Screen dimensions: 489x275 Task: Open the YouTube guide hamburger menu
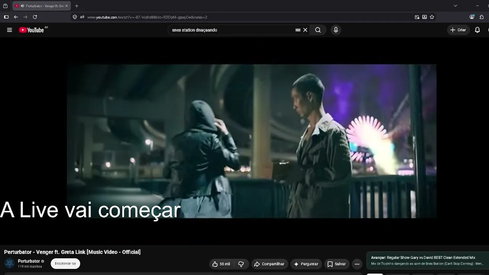10,30
